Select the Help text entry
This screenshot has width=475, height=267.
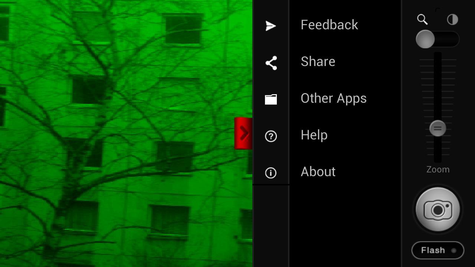click(x=314, y=135)
